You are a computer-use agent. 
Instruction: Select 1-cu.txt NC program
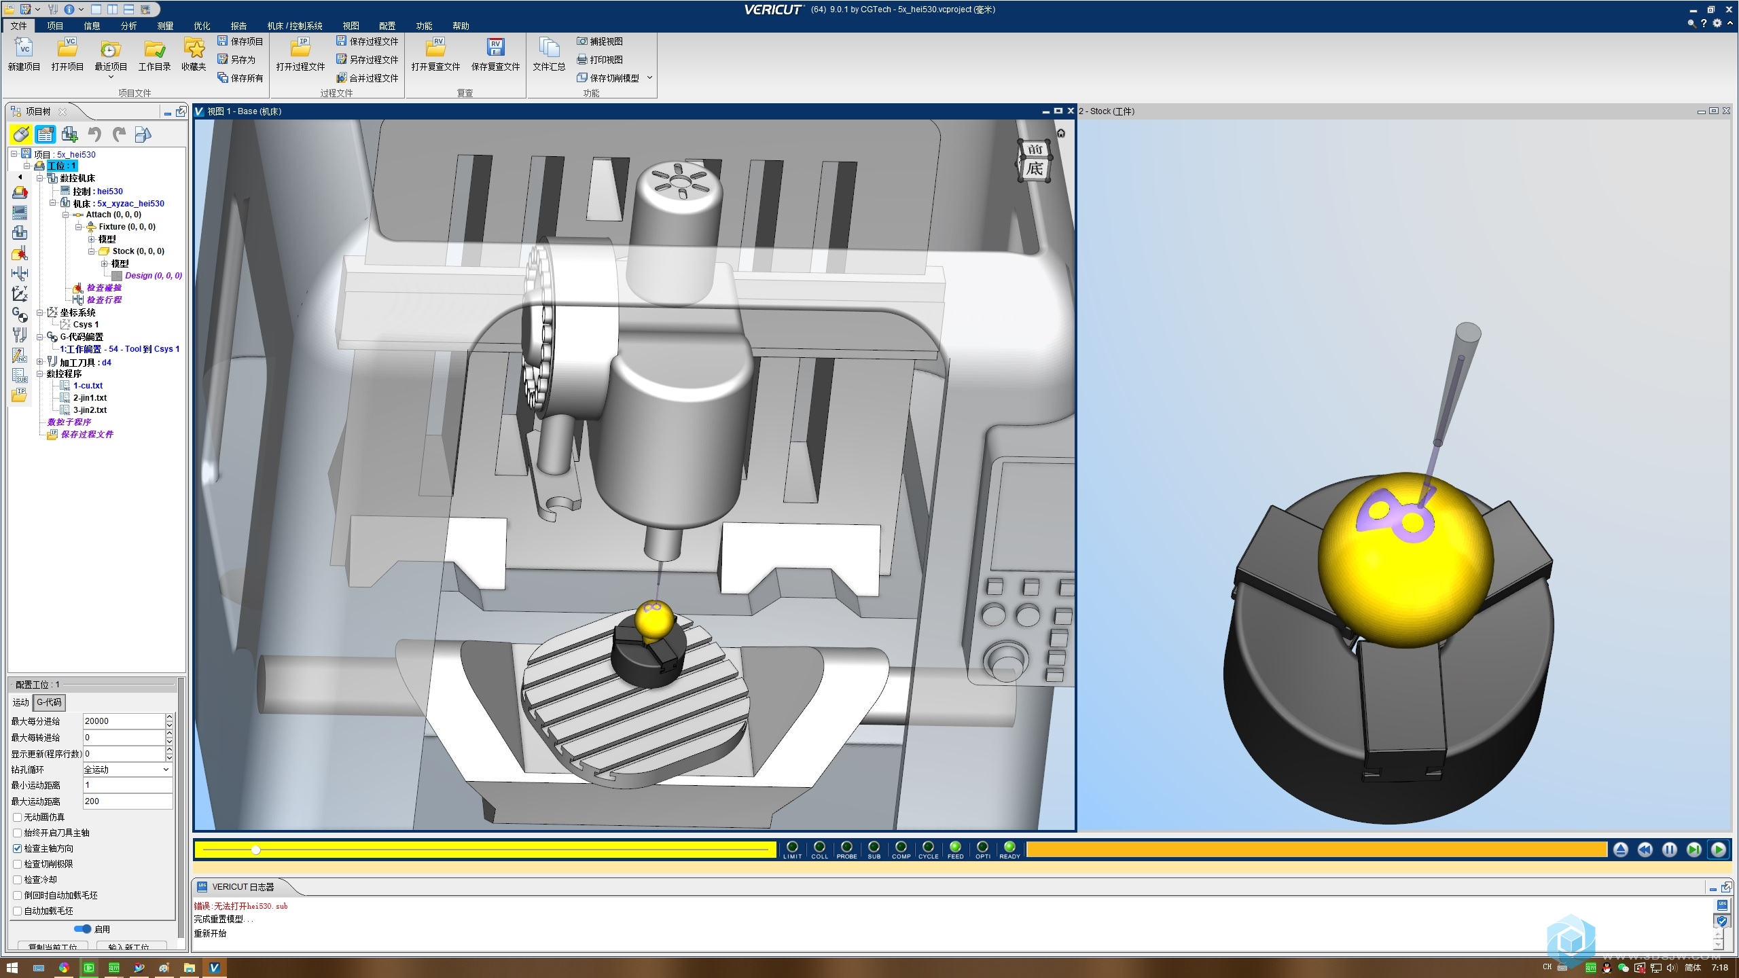(x=88, y=386)
